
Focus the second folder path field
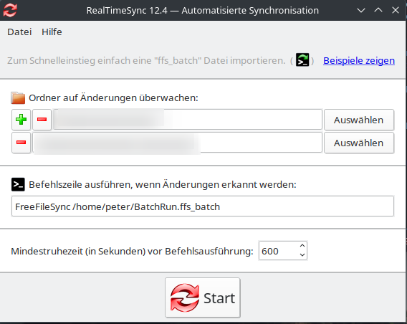tap(177, 143)
